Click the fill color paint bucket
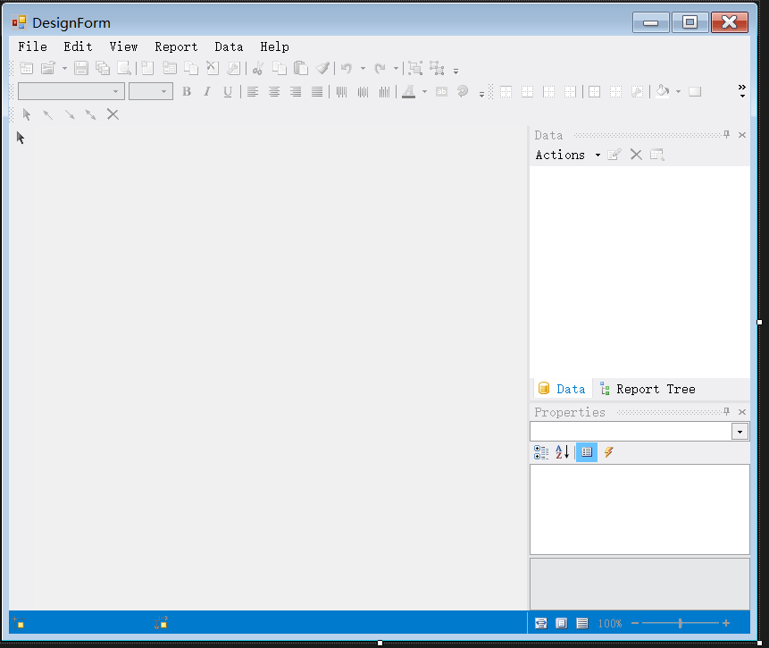 point(662,91)
